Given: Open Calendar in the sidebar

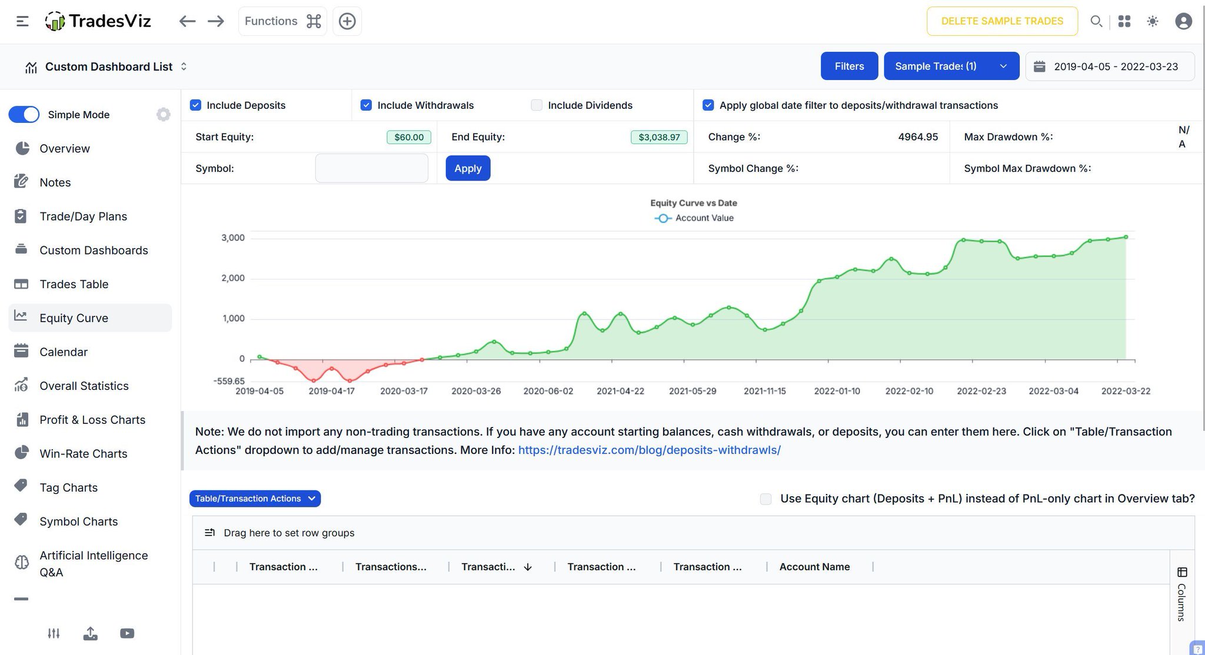Looking at the screenshot, I should pos(63,352).
